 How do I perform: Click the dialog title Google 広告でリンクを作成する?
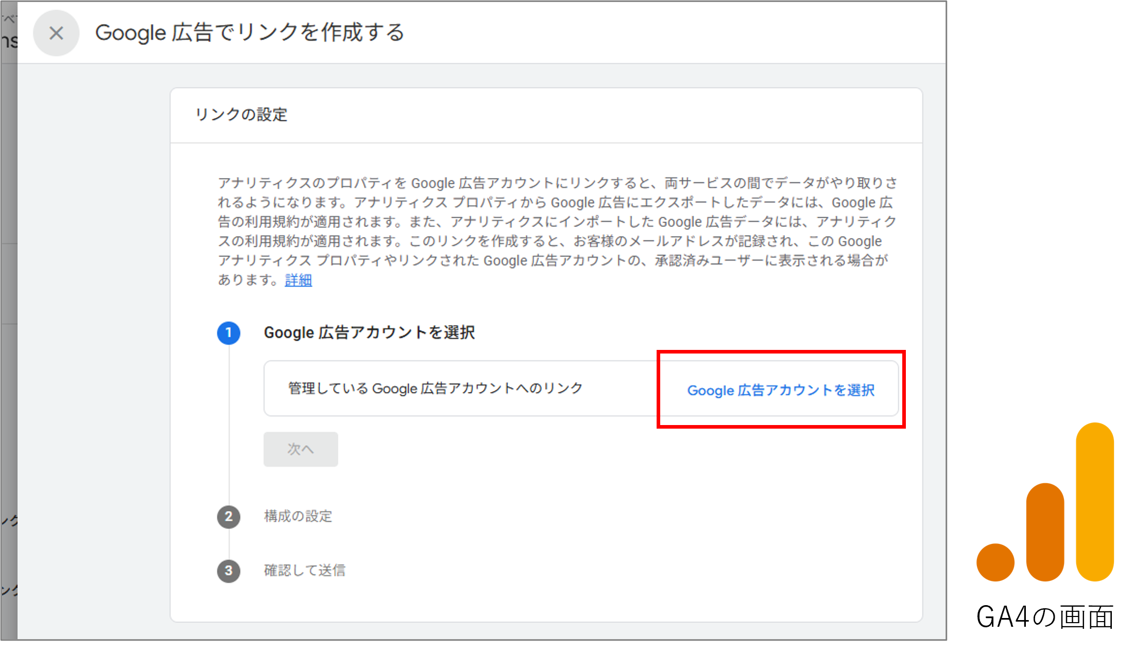[250, 33]
